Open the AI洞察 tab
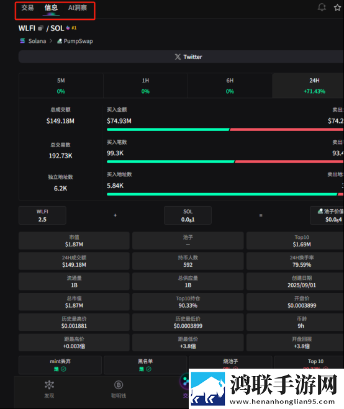The height and width of the screenshot is (409, 344). pyautogui.click(x=77, y=8)
